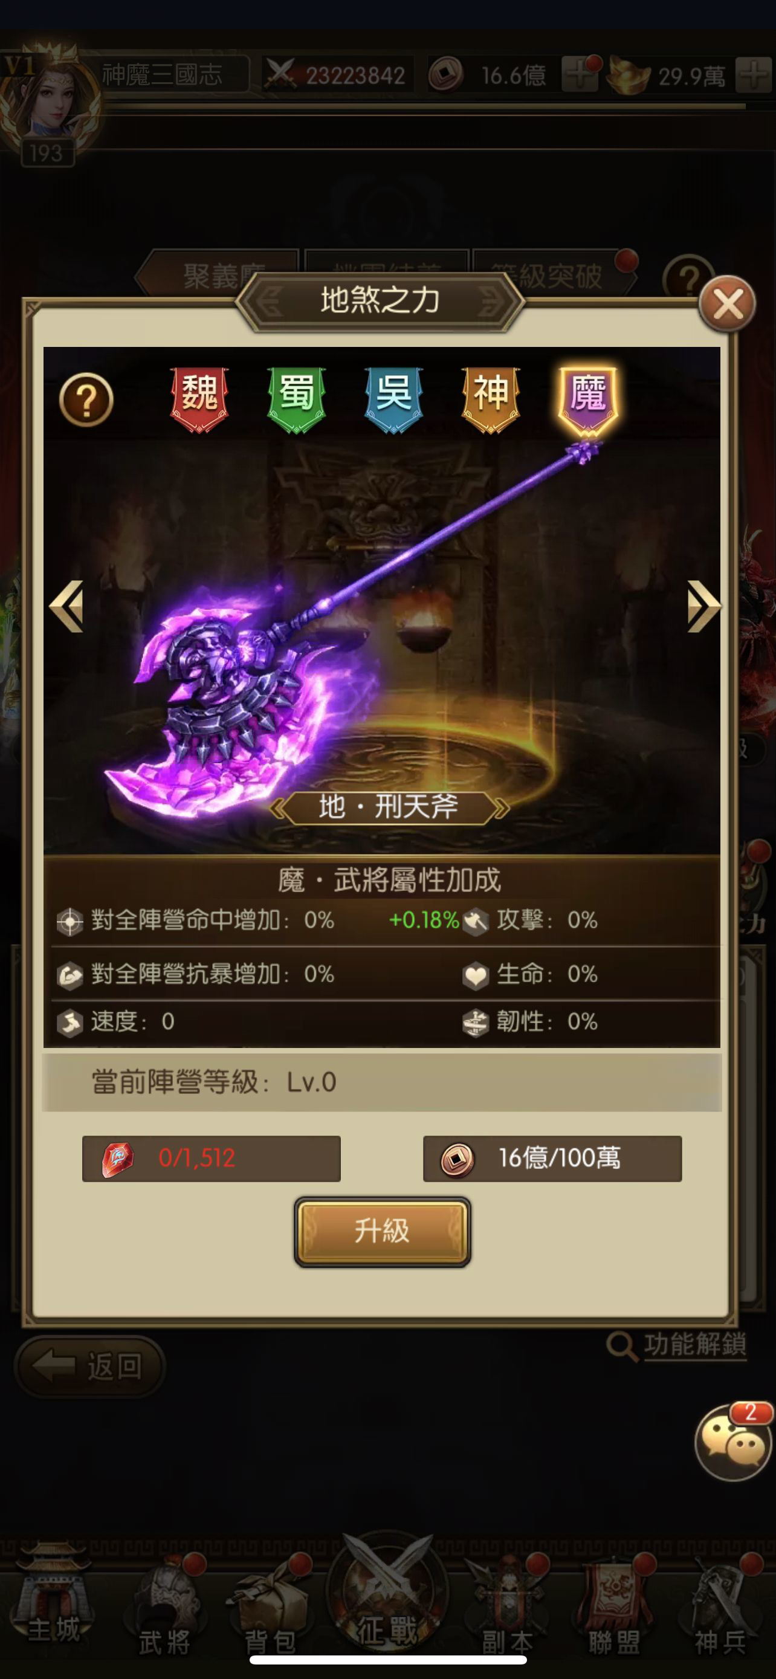
Task: Click the 升級 upgrade button
Action: pos(383,1231)
